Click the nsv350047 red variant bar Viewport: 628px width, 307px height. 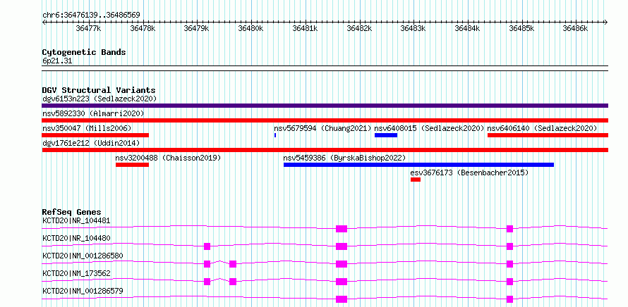[95, 135]
